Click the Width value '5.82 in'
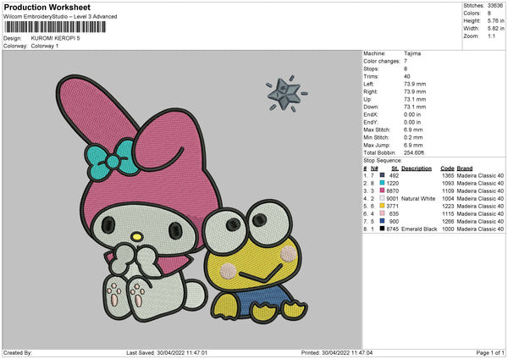Screen dimensions: 508x359 click(496, 29)
